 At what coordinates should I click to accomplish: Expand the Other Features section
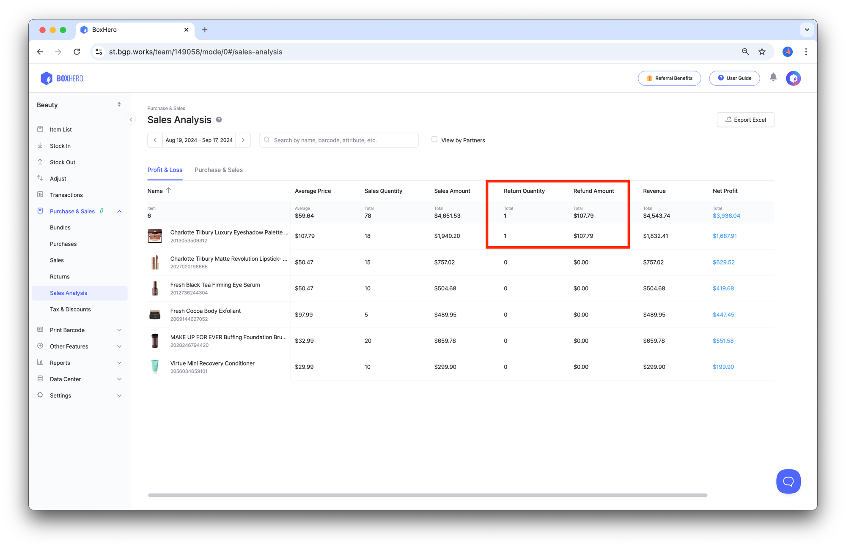[119, 346]
